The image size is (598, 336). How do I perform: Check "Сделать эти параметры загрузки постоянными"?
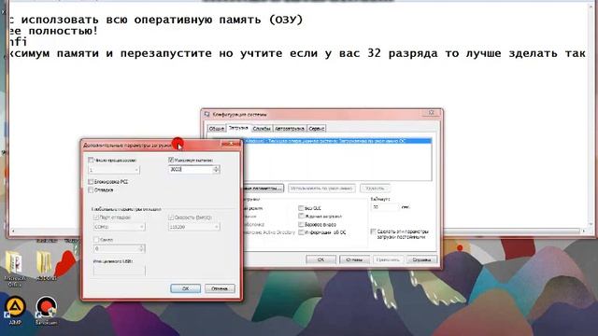[x=374, y=231]
